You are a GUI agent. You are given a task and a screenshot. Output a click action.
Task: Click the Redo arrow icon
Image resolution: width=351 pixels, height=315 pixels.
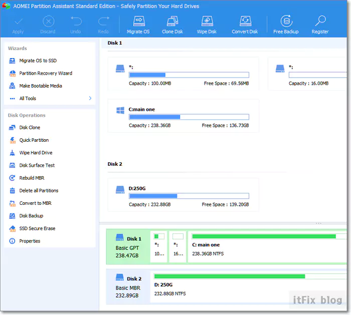coord(103,22)
